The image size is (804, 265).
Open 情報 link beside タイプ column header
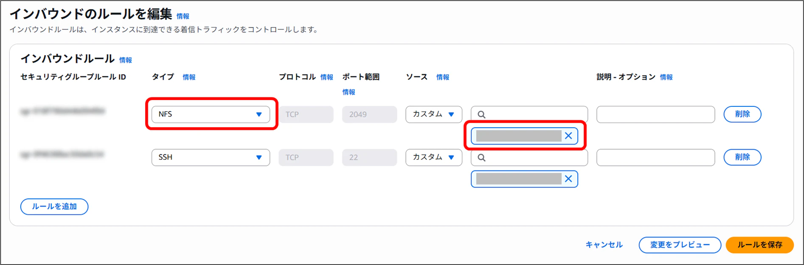click(x=189, y=77)
